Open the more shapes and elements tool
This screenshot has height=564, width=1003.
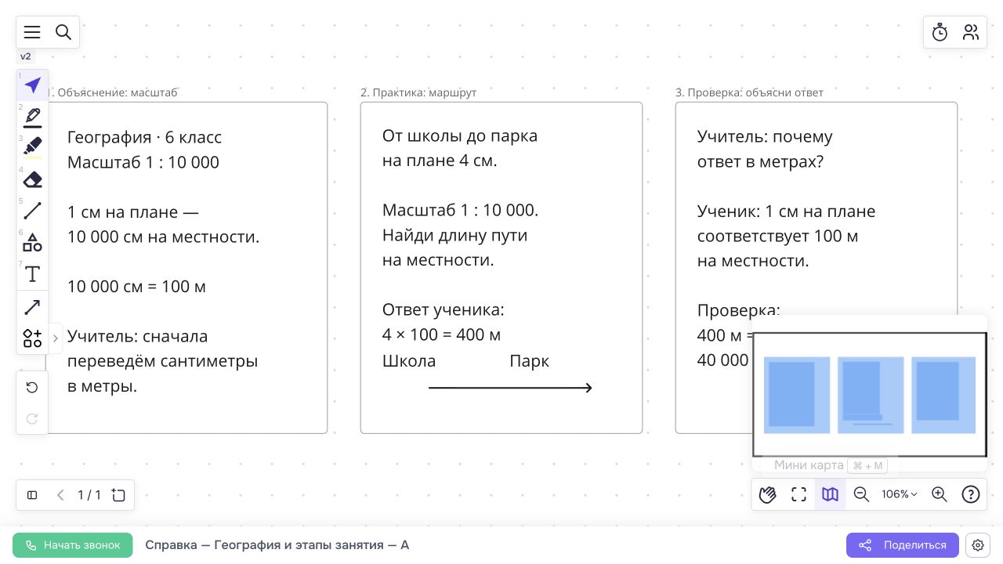(32, 338)
